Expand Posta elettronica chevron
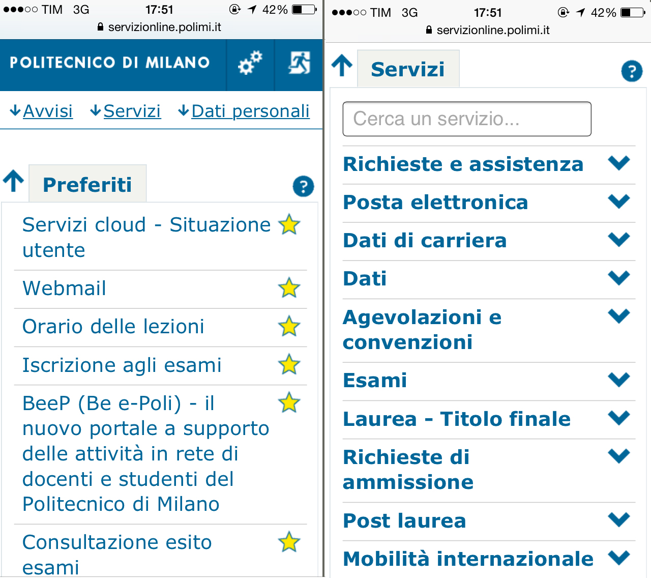 [619, 201]
